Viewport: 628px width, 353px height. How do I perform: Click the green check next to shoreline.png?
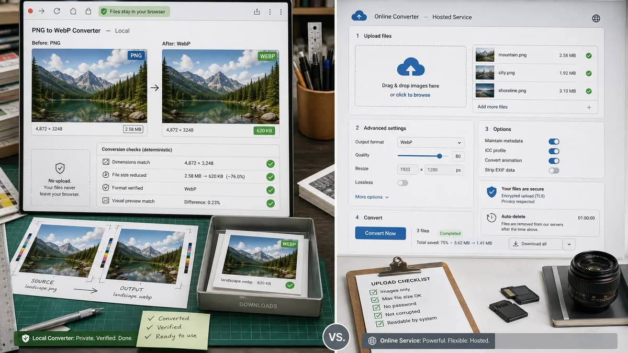589,91
